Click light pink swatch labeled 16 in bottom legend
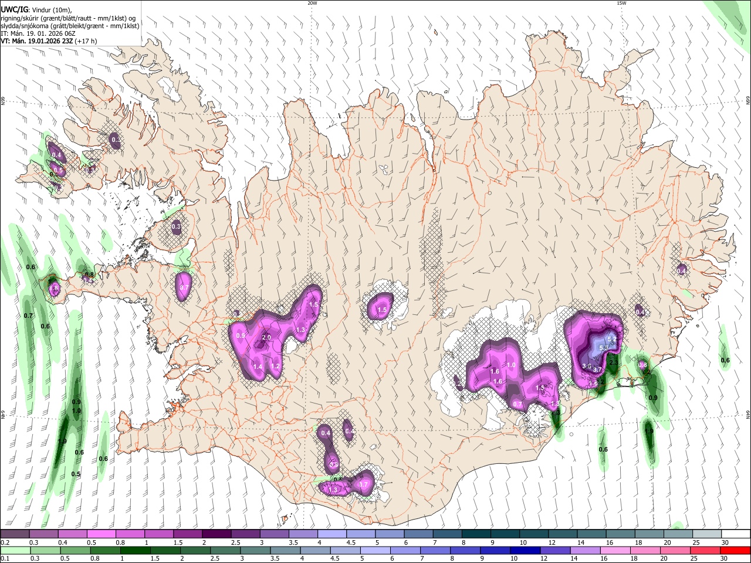751x563 pixels. [615, 550]
